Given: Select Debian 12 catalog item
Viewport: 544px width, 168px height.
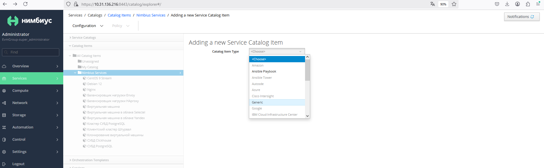Looking at the screenshot, I should (x=95, y=84).
